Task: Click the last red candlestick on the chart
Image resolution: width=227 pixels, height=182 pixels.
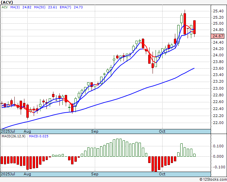Action: [194, 27]
